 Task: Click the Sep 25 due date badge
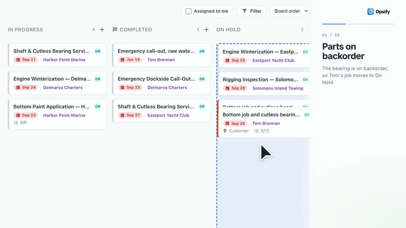[235, 60]
